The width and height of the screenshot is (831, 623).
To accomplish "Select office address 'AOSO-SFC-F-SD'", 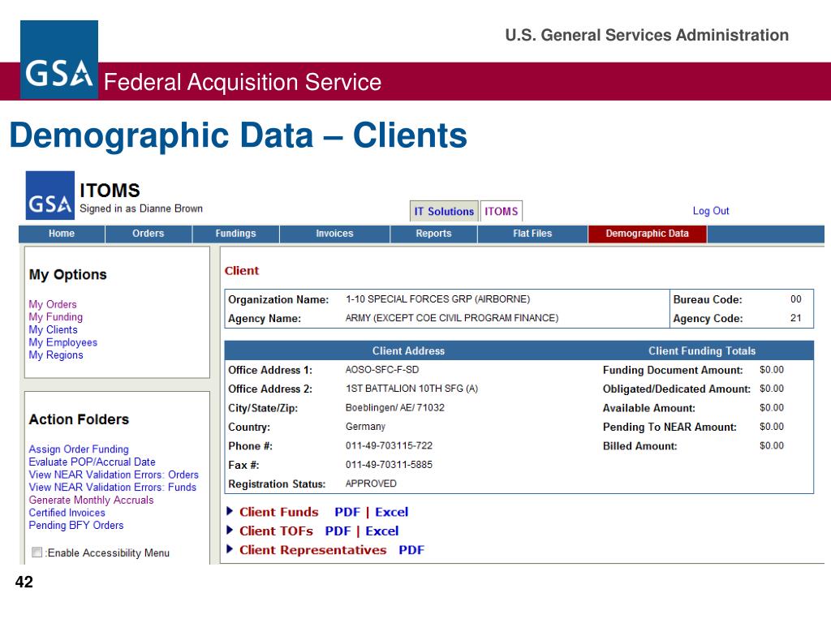I will [x=382, y=370].
